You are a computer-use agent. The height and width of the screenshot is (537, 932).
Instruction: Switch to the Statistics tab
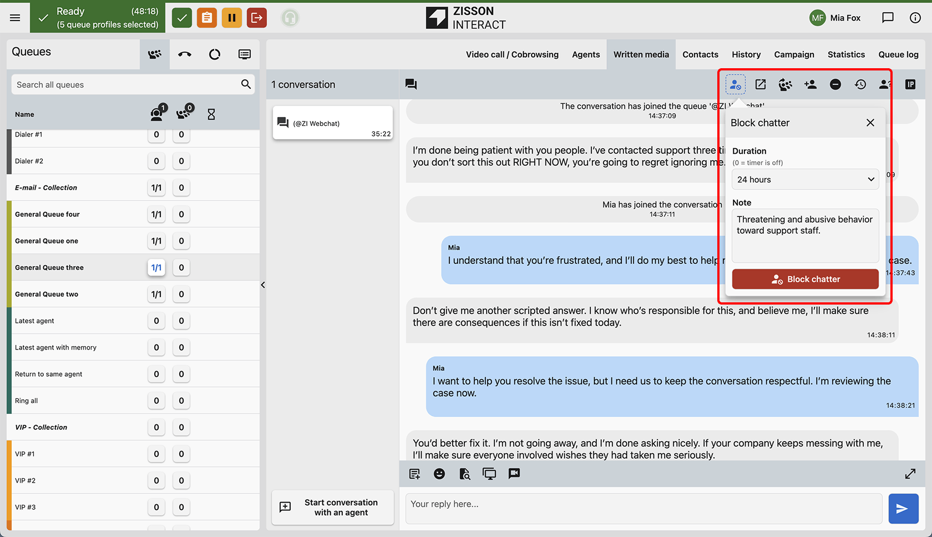tap(846, 54)
